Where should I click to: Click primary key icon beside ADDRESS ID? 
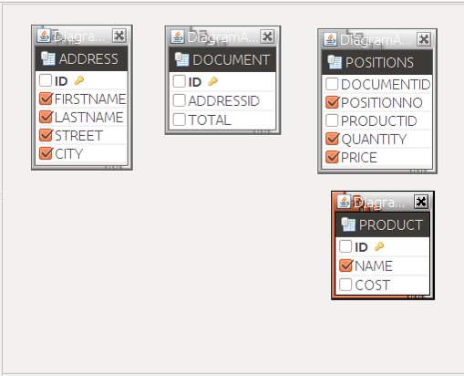[79, 80]
